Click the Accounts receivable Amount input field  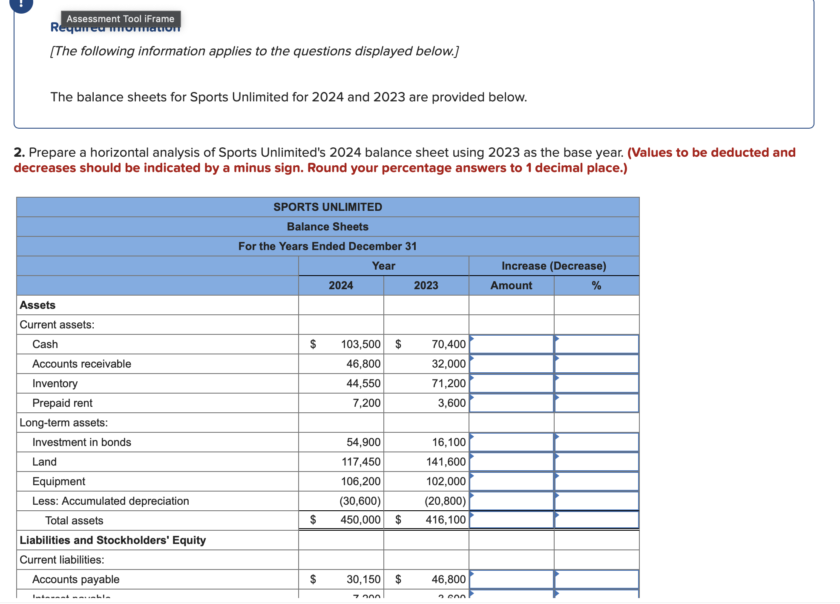511,364
